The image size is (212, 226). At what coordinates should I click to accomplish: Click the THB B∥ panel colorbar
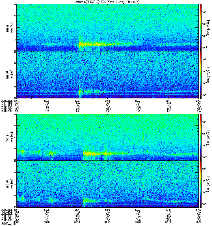[201, 75]
